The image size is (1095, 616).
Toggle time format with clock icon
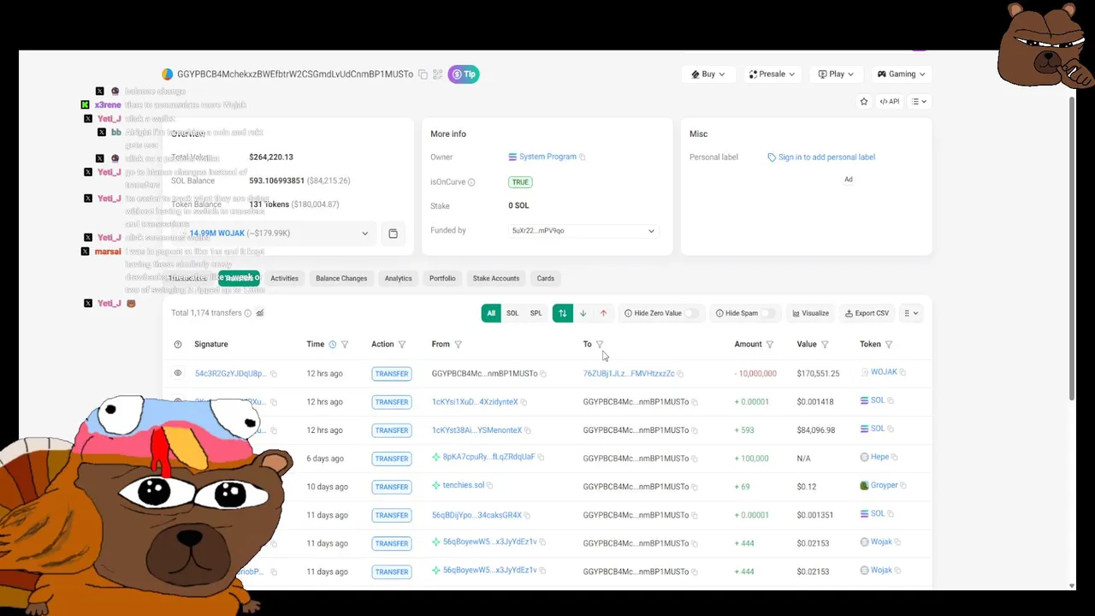pyautogui.click(x=333, y=345)
